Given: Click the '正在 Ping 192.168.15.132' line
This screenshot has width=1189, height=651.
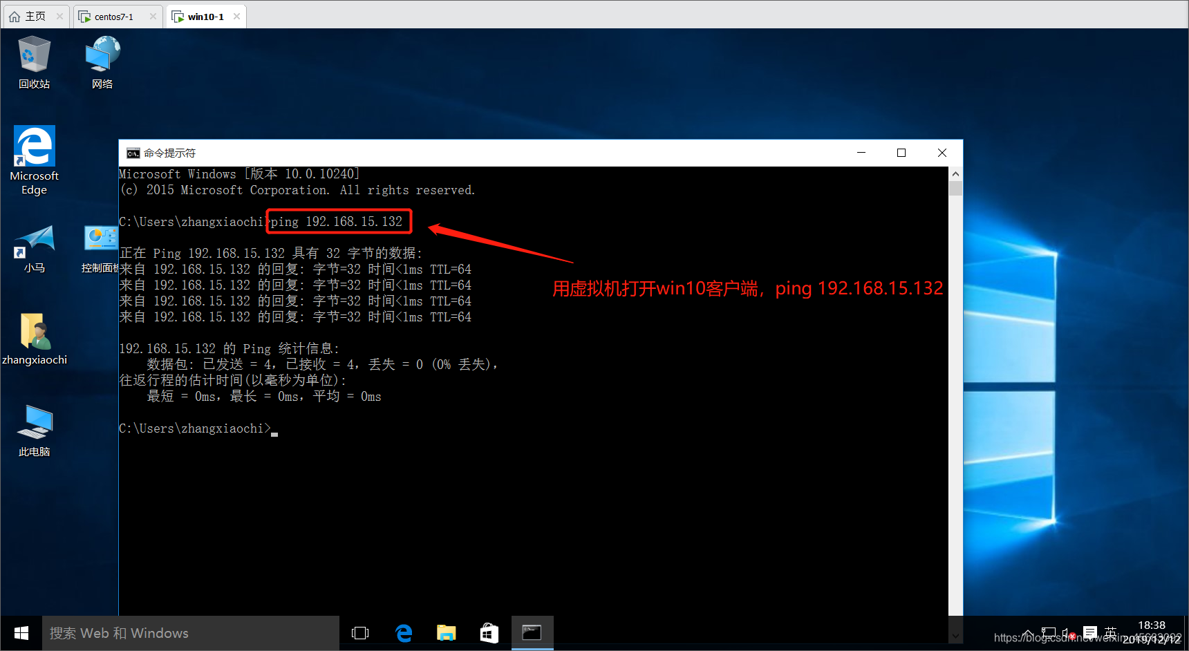Looking at the screenshot, I should pos(271,254).
